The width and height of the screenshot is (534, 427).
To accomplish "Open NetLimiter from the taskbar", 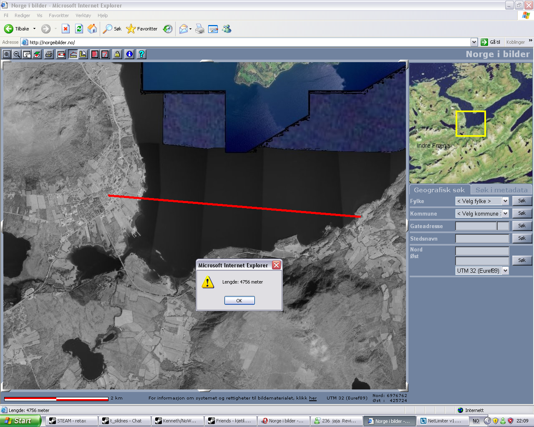I will coord(441,421).
